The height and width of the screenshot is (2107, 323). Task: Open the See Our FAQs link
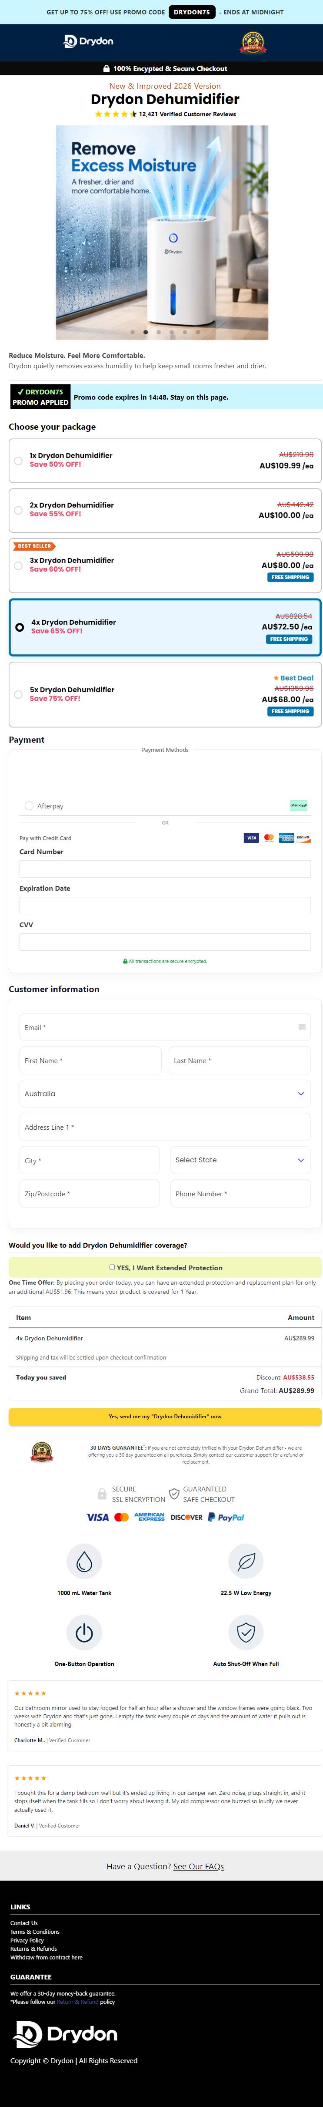pos(199,1866)
